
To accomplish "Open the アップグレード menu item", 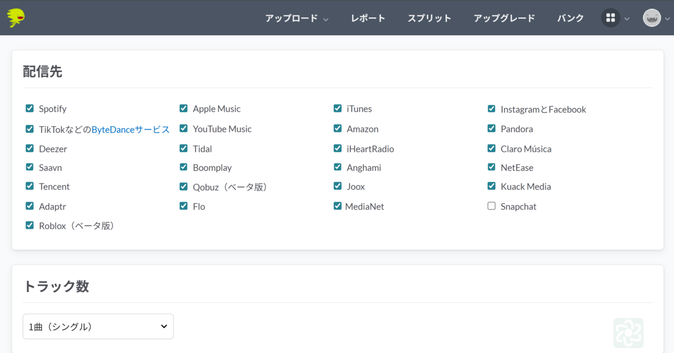I will [x=504, y=18].
